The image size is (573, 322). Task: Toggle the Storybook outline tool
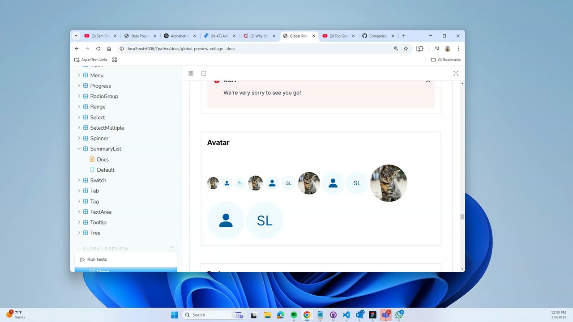point(204,73)
